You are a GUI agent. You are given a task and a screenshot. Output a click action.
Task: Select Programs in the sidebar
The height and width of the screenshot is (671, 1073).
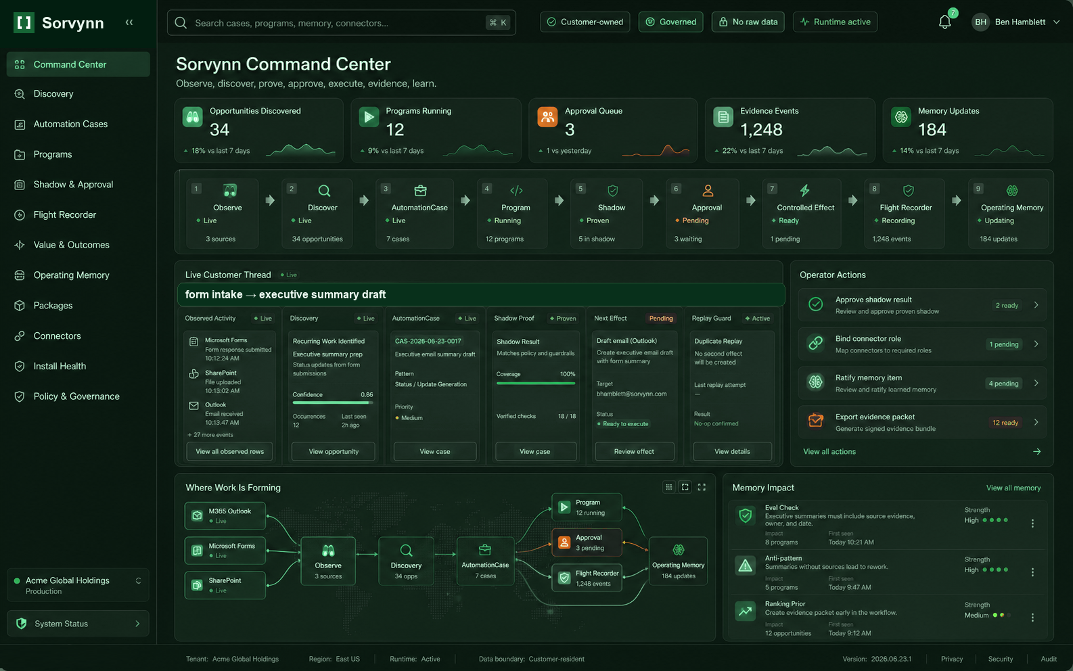point(78,154)
